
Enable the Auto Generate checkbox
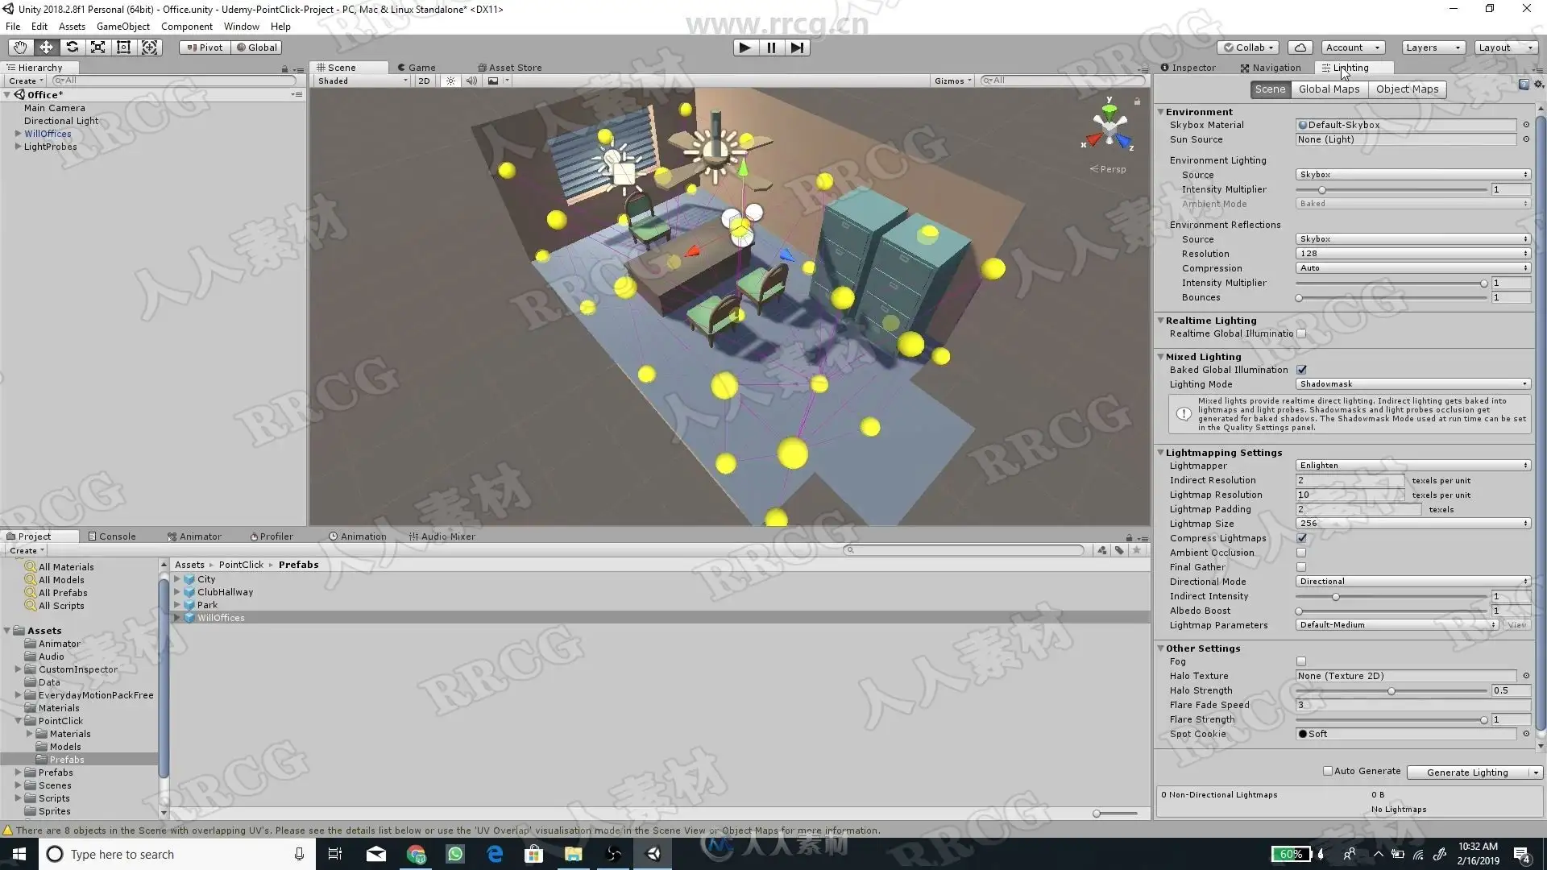1327,771
